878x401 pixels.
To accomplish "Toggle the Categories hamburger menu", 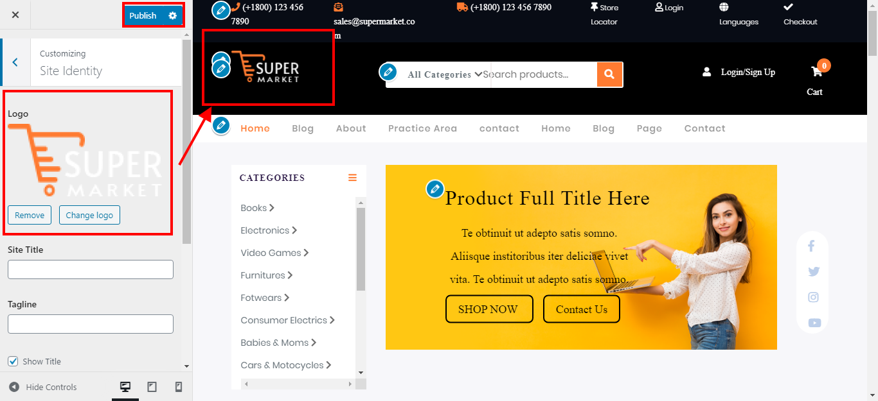I will [352, 178].
